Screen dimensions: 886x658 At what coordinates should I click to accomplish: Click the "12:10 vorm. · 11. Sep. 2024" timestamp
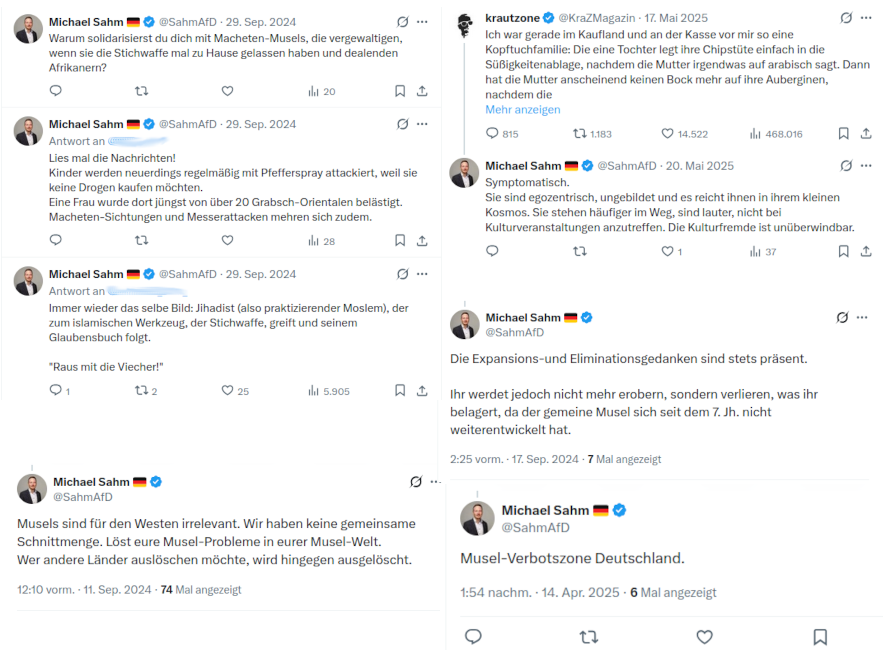point(84,589)
